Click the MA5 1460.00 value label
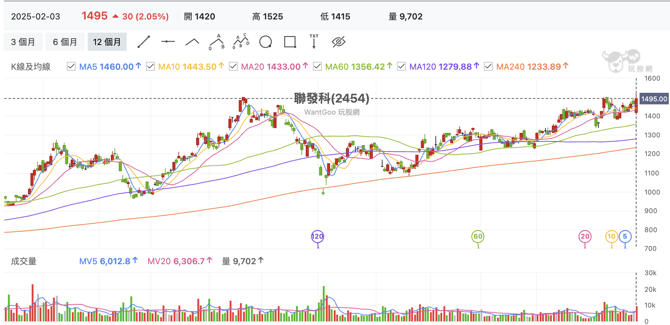Screen dimensions: 670x325 110,66
